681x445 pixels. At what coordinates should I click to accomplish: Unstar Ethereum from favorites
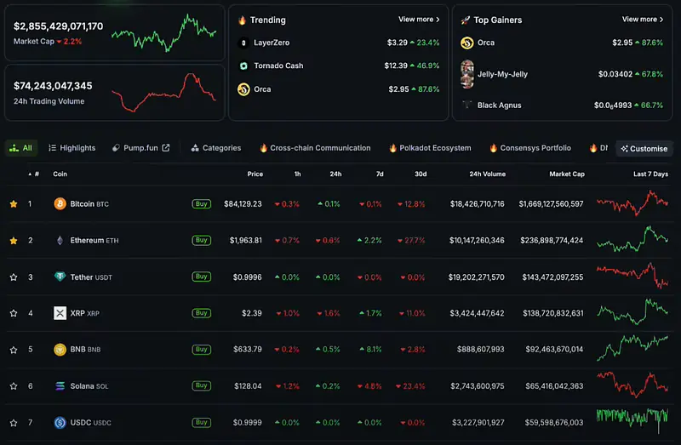14,240
